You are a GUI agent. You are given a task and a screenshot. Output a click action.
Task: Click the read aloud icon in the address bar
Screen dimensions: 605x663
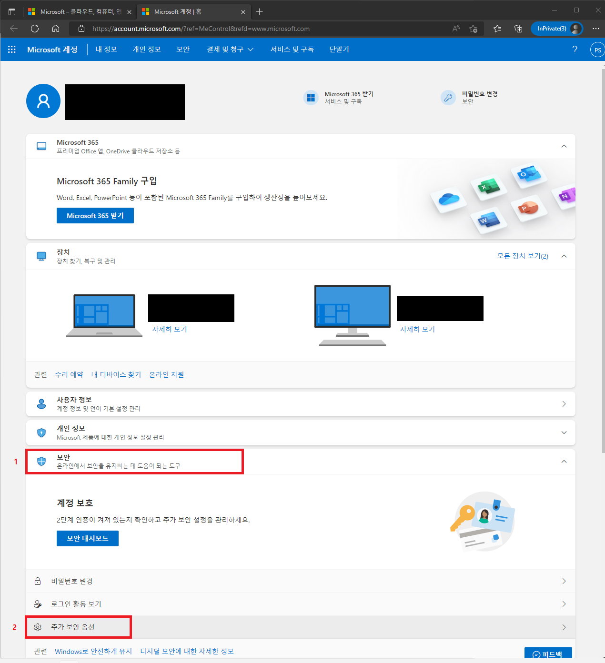coord(456,29)
